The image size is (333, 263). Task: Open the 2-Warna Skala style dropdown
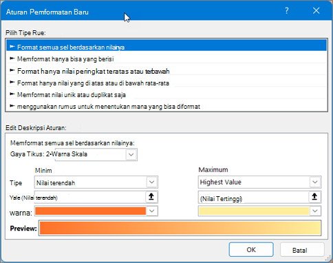tap(131, 154)
